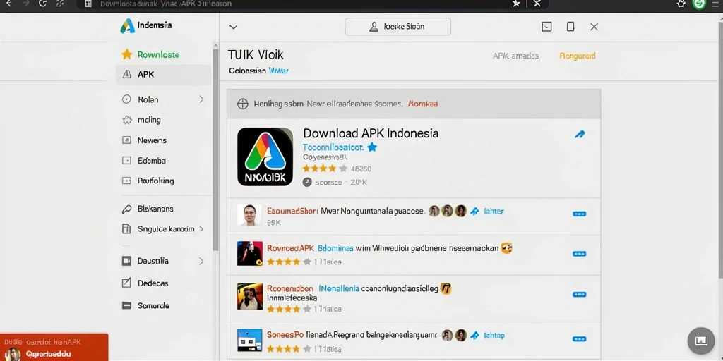Click the Daustilia sidebar icon
This screenshot has height=361, width=723.
tap(127, 261)
